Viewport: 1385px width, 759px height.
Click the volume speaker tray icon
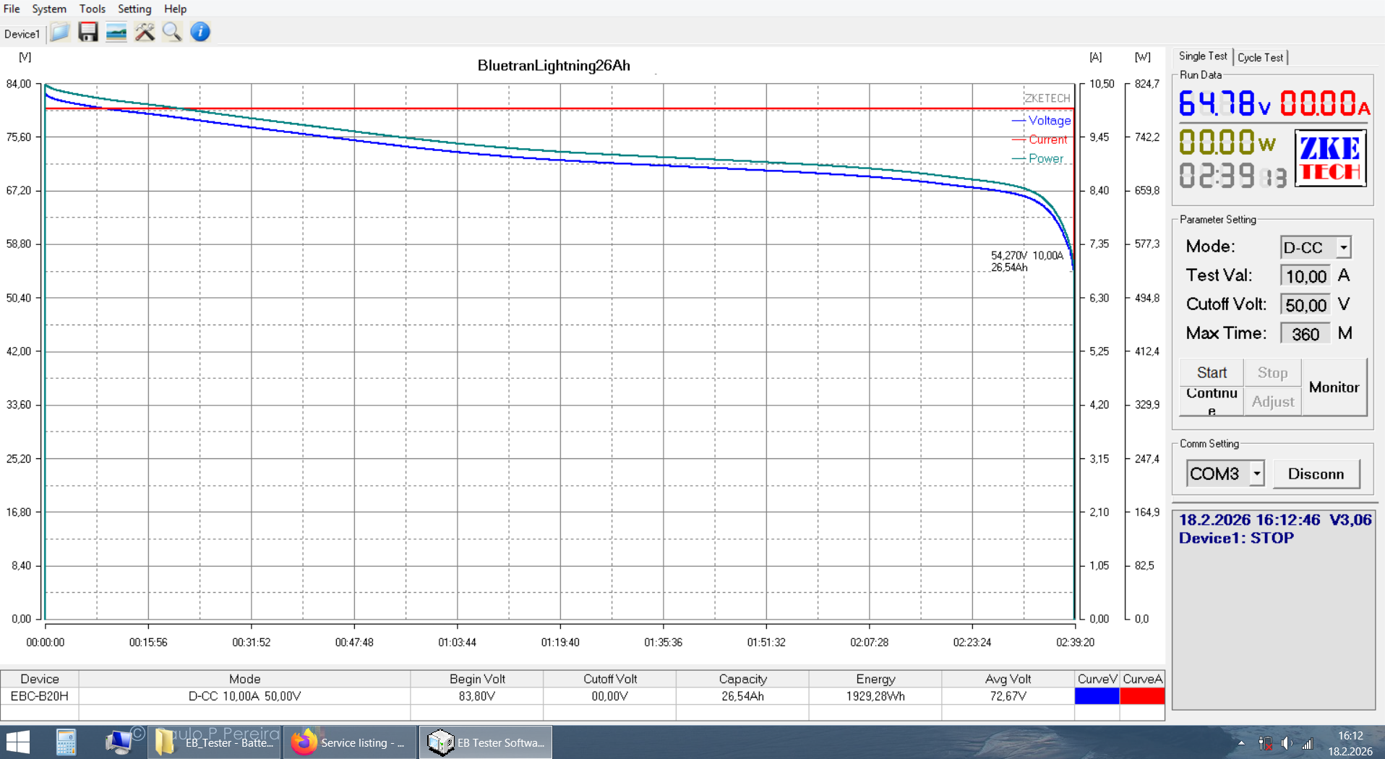(x=1287, y=743)
